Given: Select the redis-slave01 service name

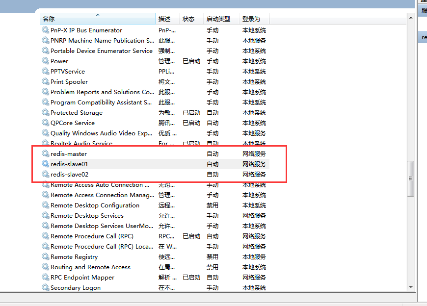Looking at the screenshot, I should (69, 164).
